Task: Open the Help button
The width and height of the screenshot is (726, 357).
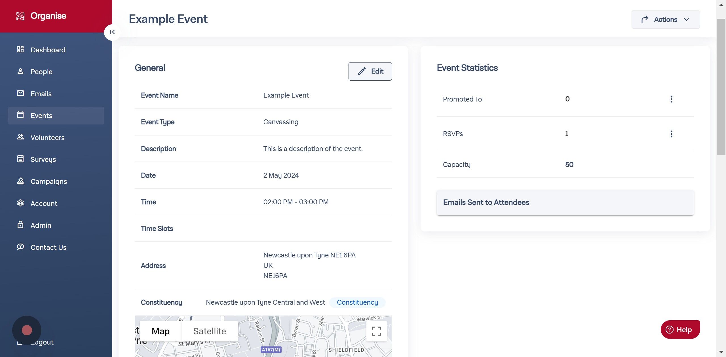Action: (680, 330)
